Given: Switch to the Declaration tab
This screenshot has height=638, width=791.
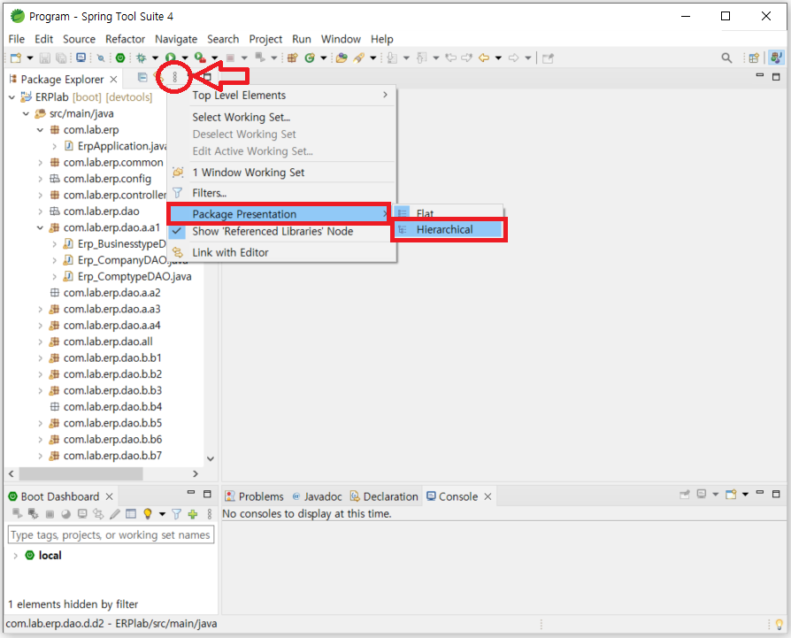Looking at the screenshot, I should point(384,496).
